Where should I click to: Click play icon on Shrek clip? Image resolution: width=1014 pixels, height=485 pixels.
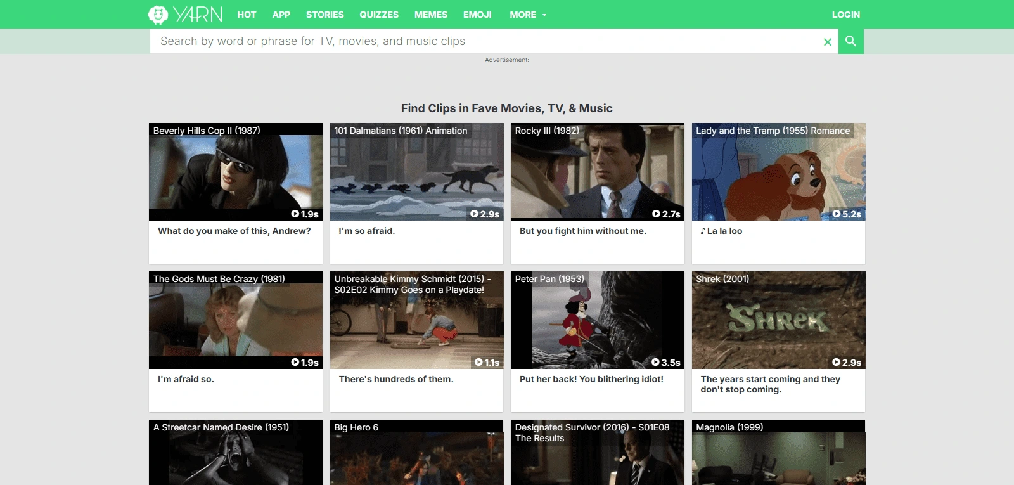tap(837, 363)
